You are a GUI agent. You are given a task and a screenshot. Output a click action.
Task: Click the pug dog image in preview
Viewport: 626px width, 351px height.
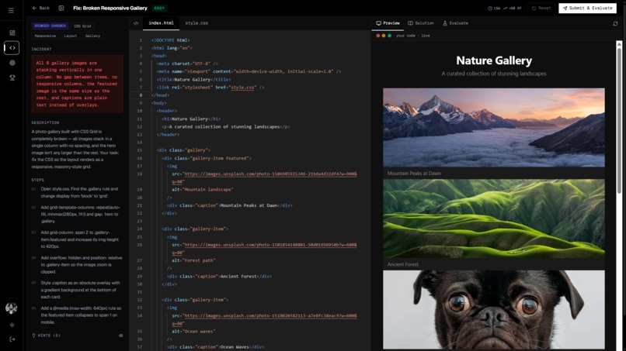tap(494, 310)
